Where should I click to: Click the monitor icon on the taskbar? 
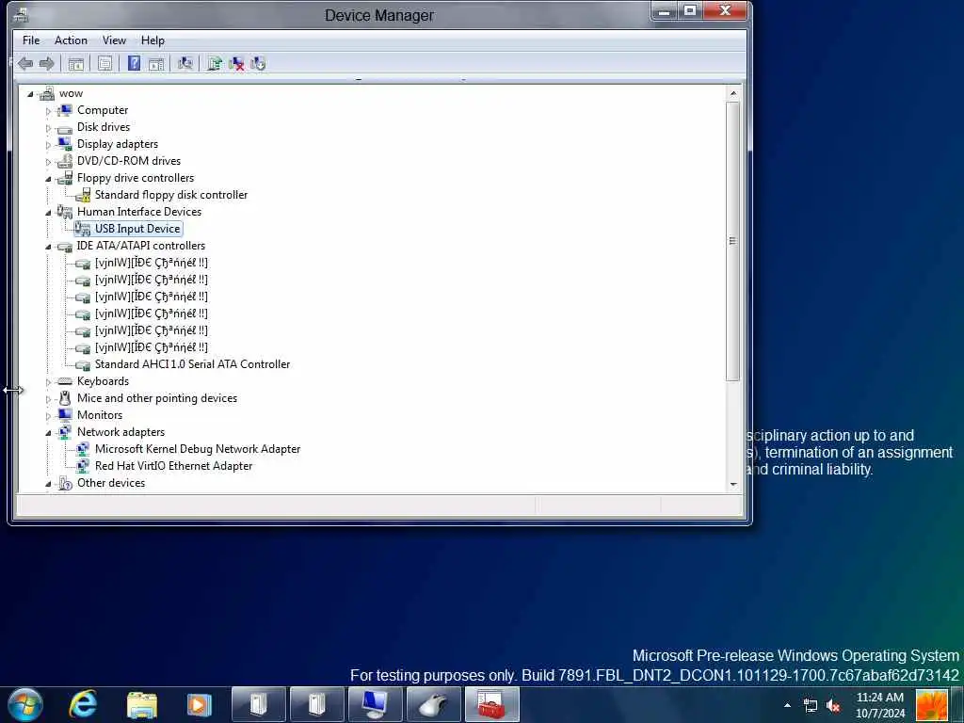point(375,704)
